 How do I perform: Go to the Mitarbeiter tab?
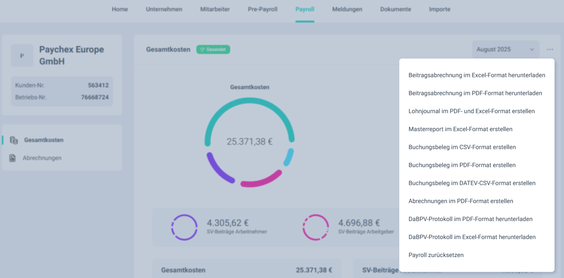(215, 9)
